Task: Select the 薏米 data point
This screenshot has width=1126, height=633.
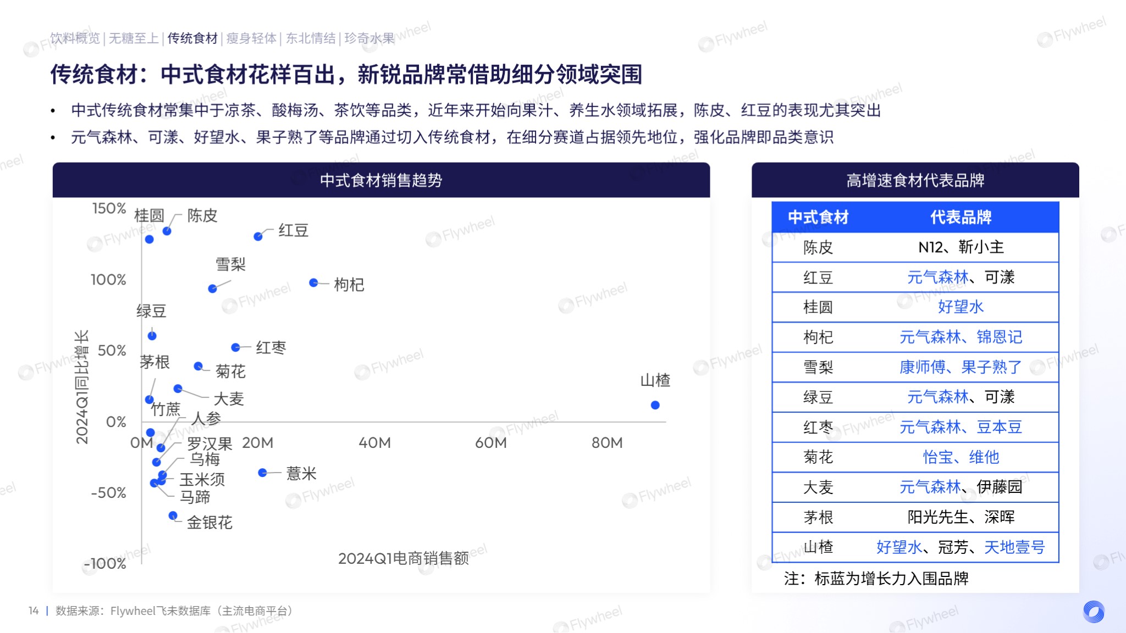Action: (x=263, y=473)
